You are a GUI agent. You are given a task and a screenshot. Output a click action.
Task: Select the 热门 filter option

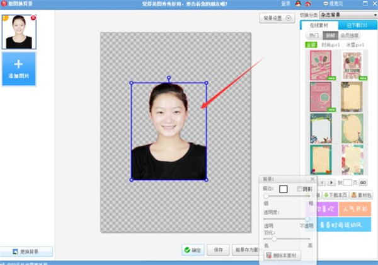coord(314,35)
